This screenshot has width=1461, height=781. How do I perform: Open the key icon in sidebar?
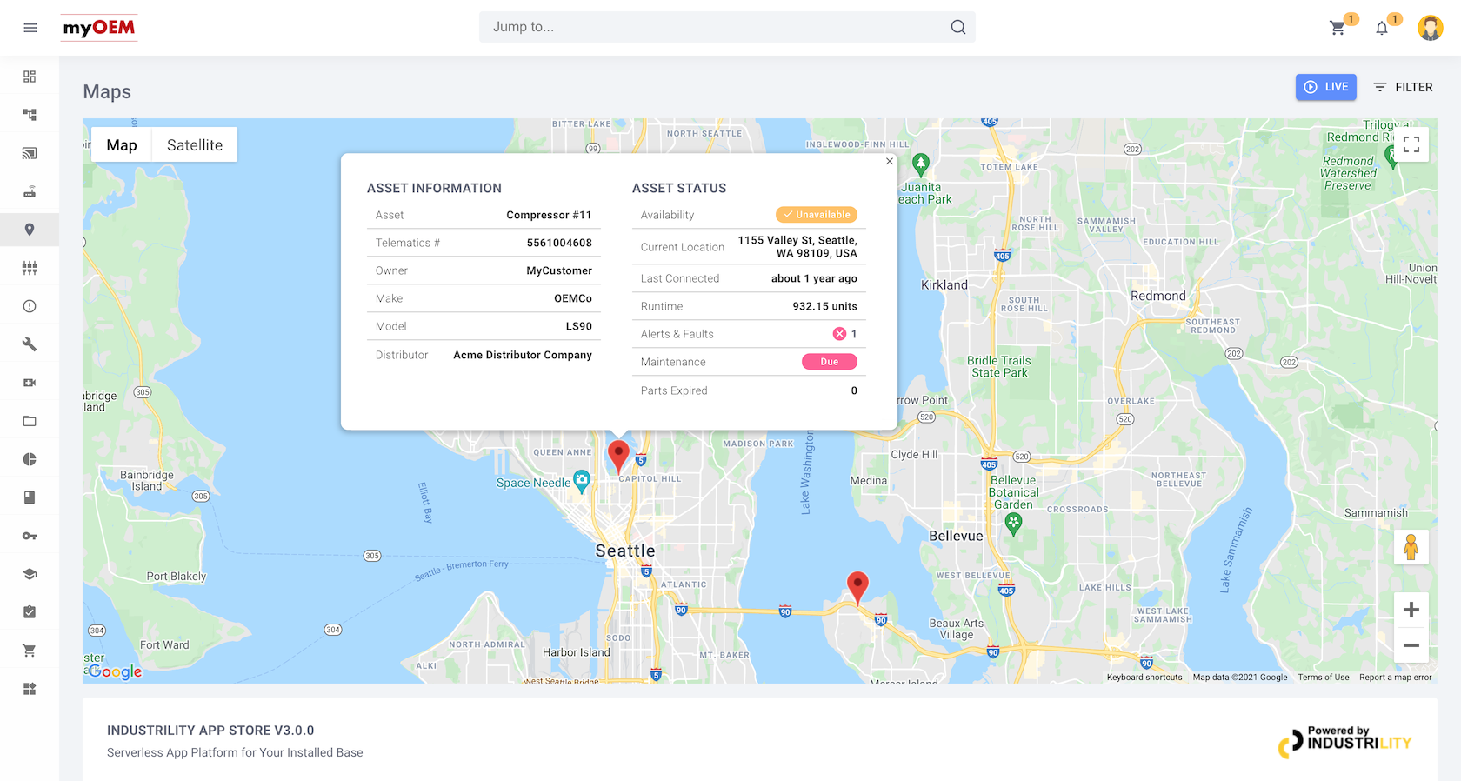[x=30, y=536]
